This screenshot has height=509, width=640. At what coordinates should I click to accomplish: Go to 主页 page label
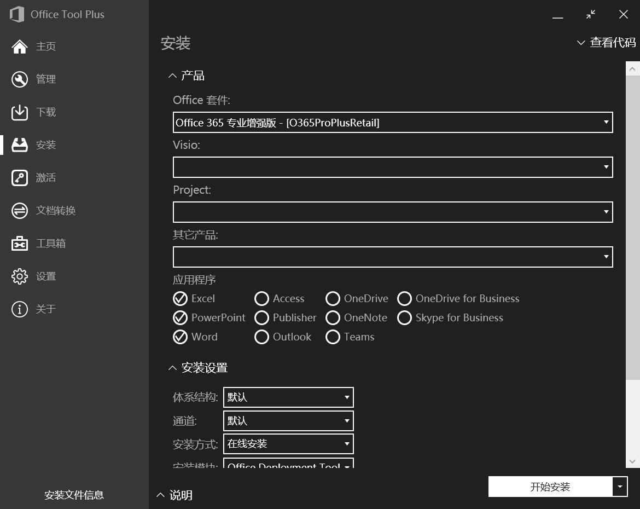click(46, 47)
